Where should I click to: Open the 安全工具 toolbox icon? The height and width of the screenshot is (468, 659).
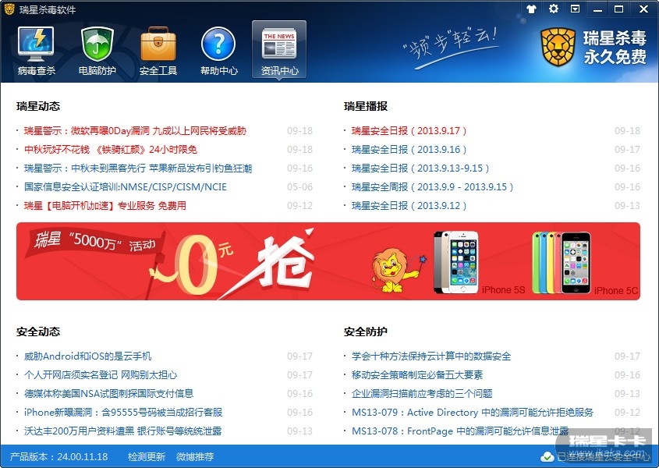coord(158,51)
